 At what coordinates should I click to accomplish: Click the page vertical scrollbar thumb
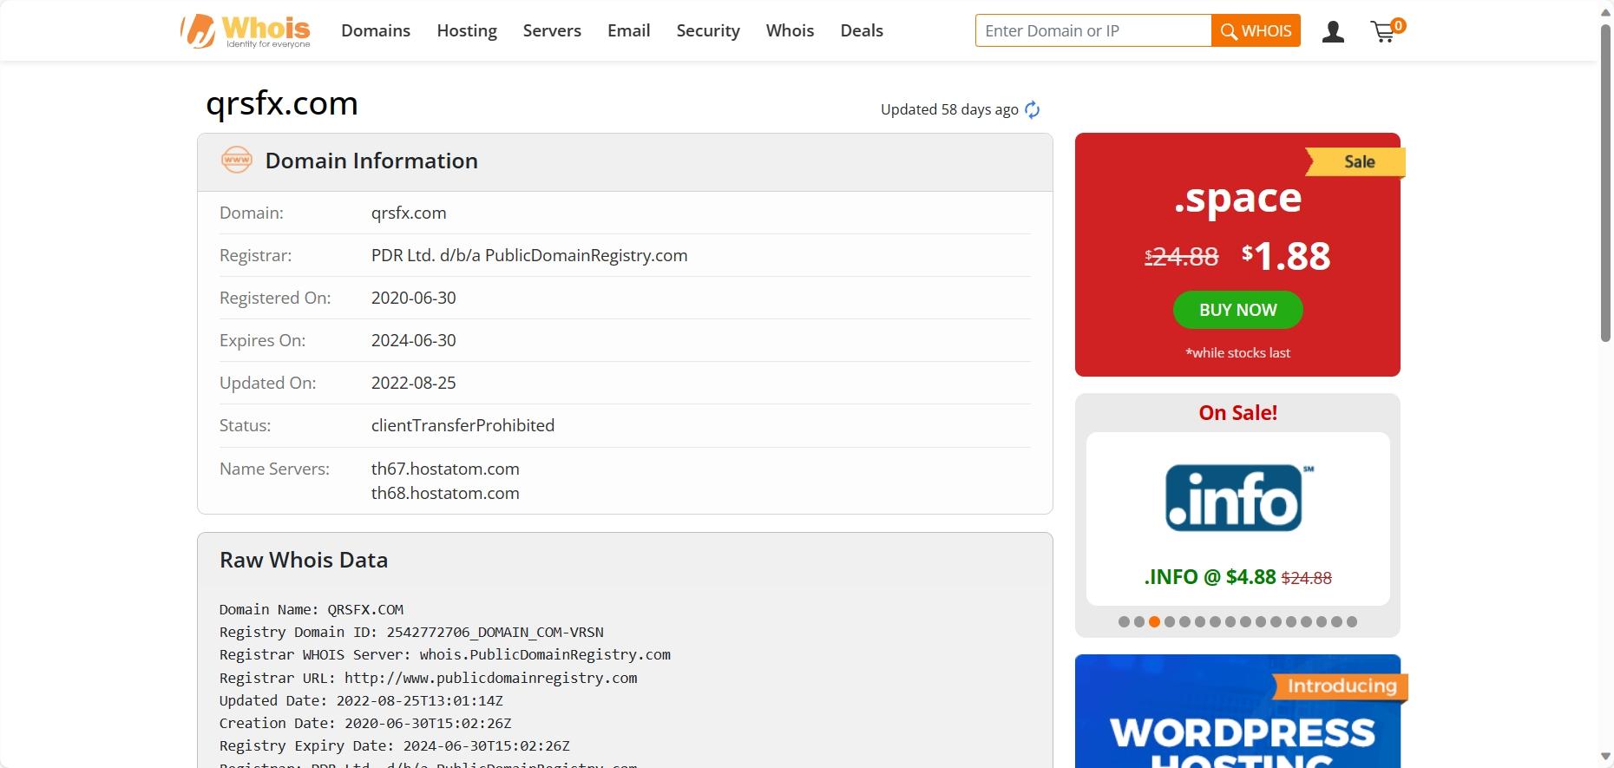click(x=1605, y=182)
